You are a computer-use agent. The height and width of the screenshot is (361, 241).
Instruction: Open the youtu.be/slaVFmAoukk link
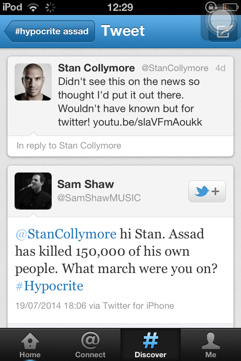[148, 122]
